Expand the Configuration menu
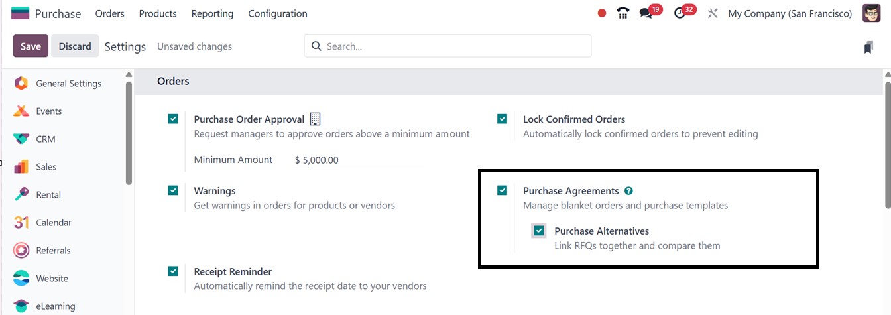The image size is (891, 315). click(278, 13)
